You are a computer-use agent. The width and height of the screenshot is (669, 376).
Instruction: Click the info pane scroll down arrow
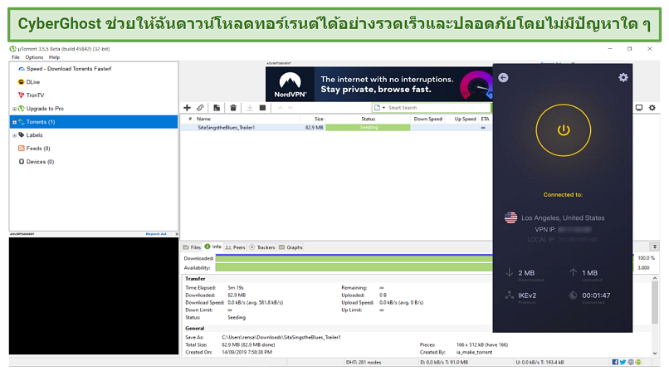tap(655, 353)
